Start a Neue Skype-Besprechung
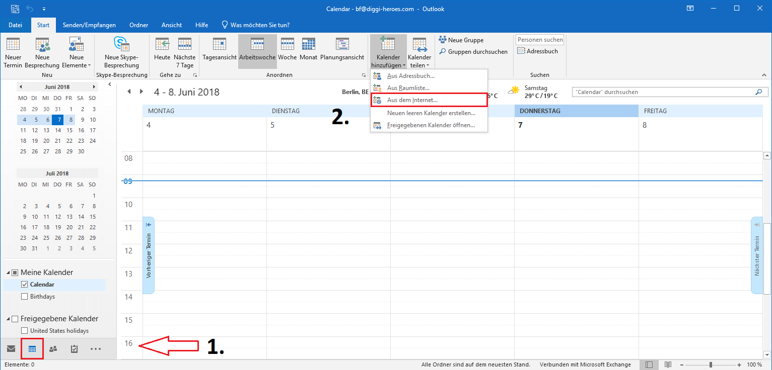The height and width of the screenshot is (370, 772). (x=121, y=52)
